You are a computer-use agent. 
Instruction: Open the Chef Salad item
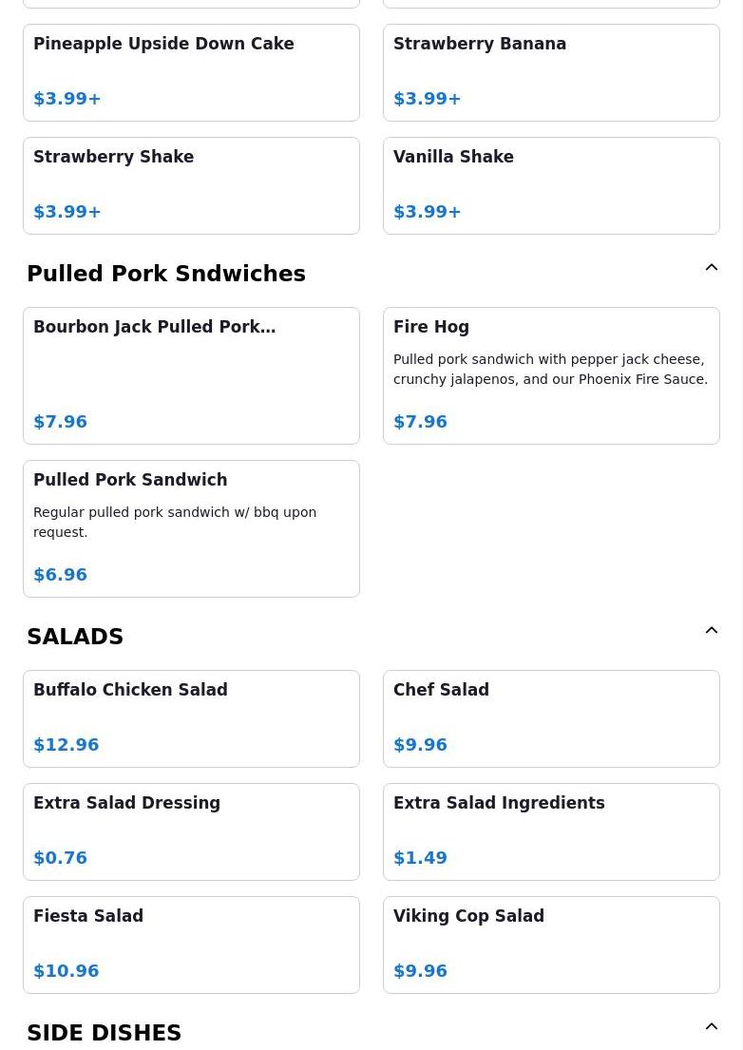click(x=552, y=719)
